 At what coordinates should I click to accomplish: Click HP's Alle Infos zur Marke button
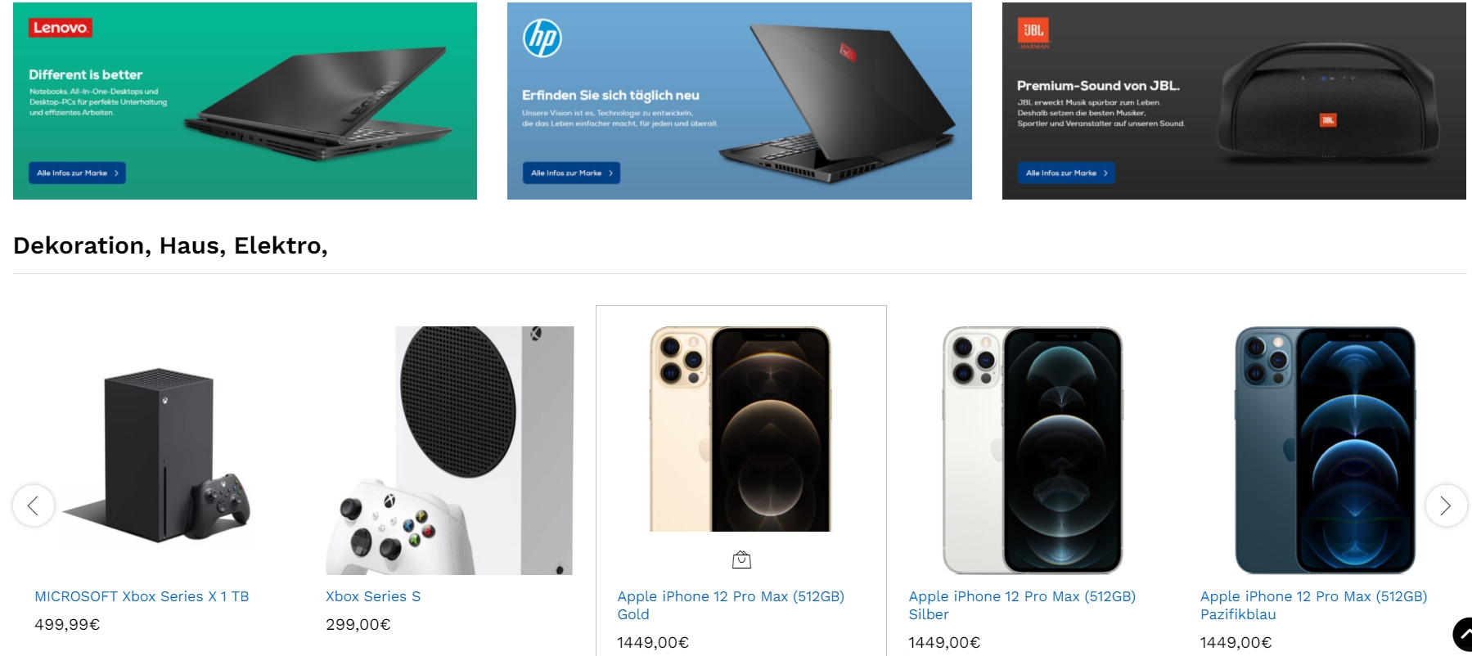[x=571, y=173]
